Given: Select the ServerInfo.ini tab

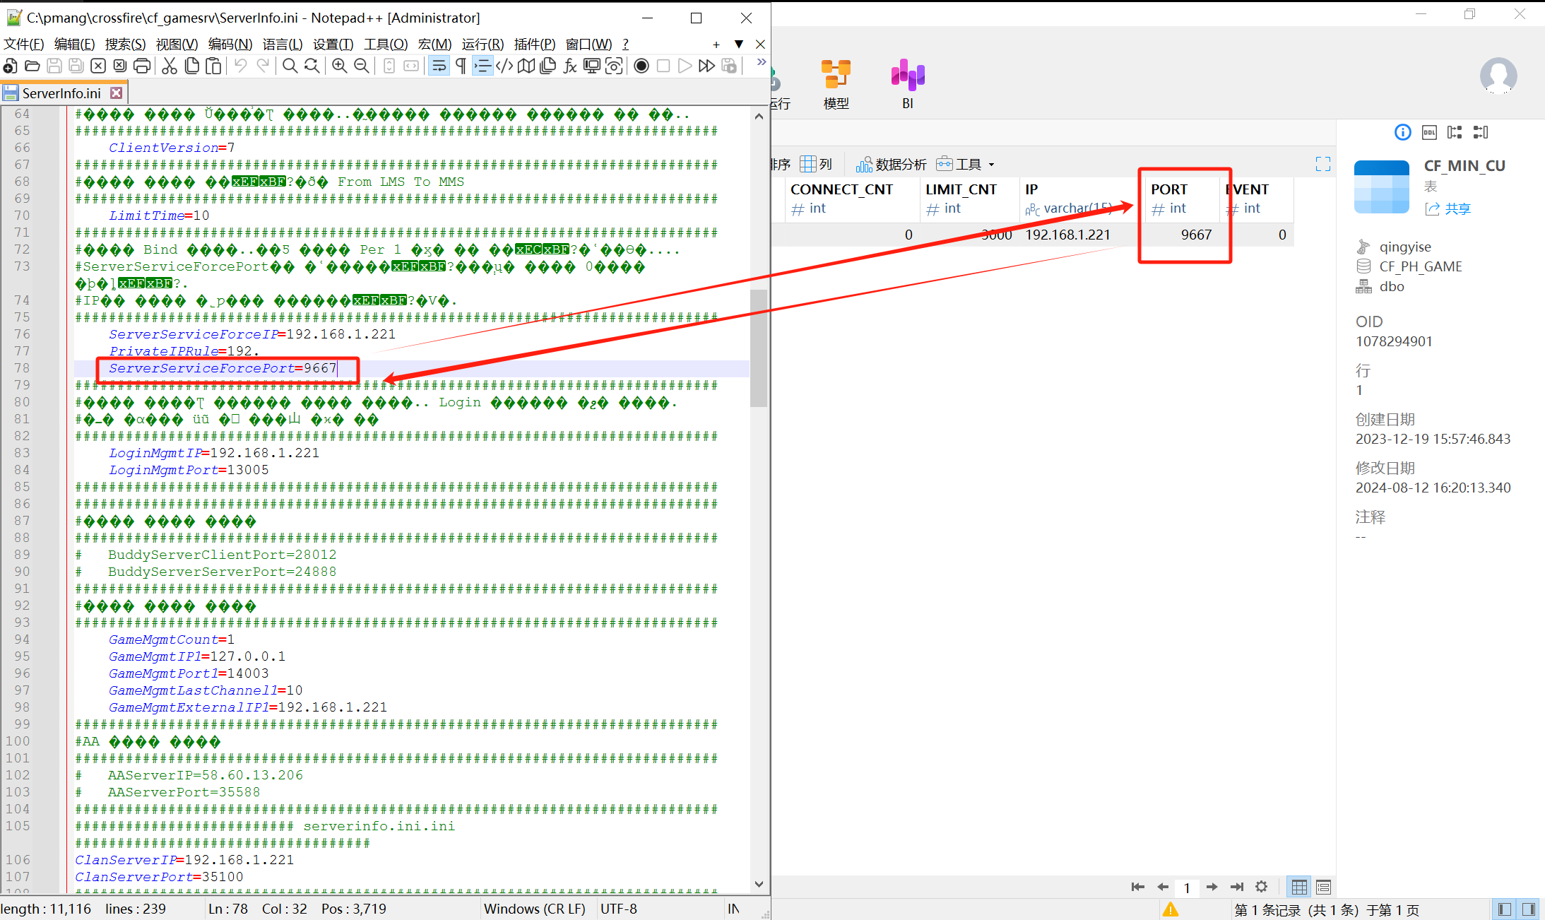Looking at the screenshot, I should [x=61, y=93].
